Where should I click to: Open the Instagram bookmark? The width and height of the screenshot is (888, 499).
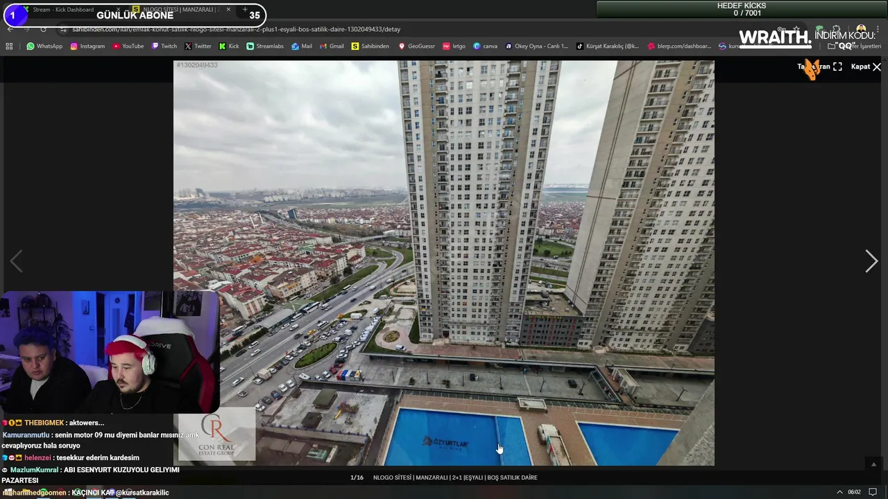coord(87,46)
